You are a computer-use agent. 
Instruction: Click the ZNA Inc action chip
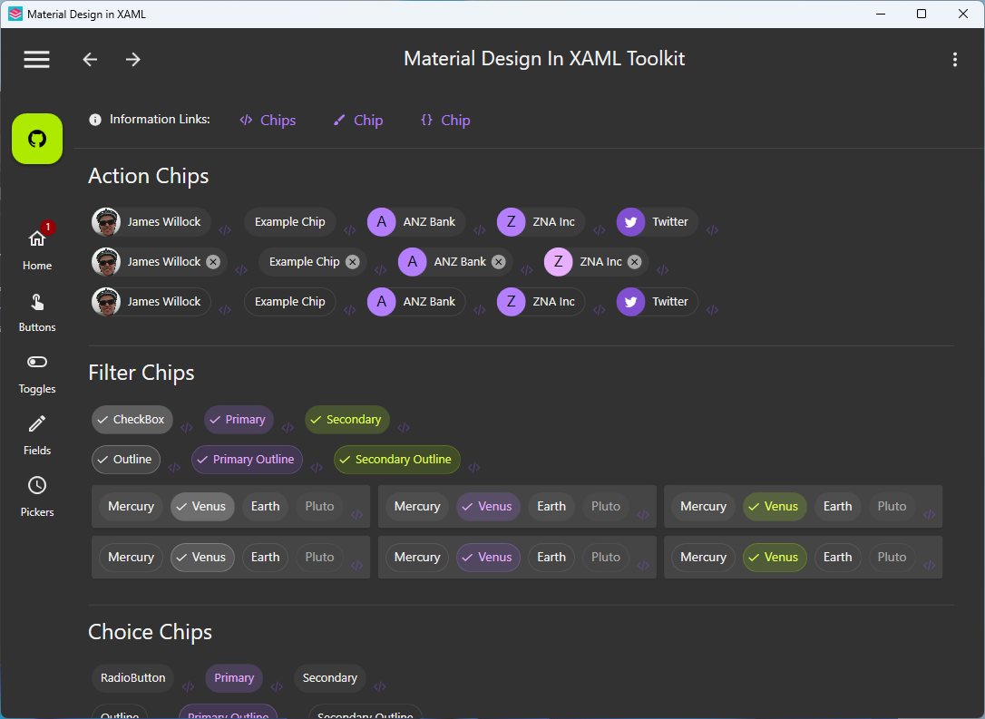[540, 221]
